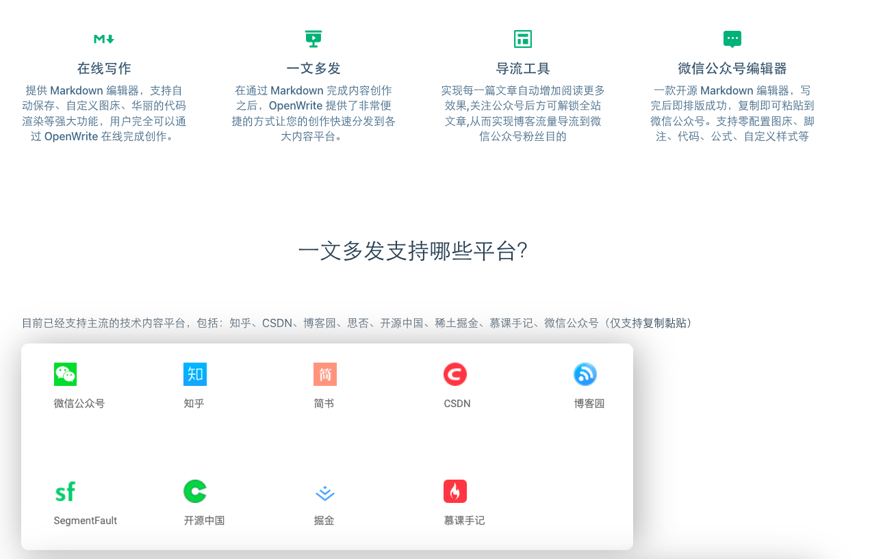Click the red flame 慕课手记 icon
This screenshot has width=883, height=559.
click(x=455, y=491)
